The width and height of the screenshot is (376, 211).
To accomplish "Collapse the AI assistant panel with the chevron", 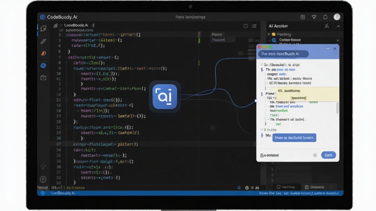I will point(338,26).
